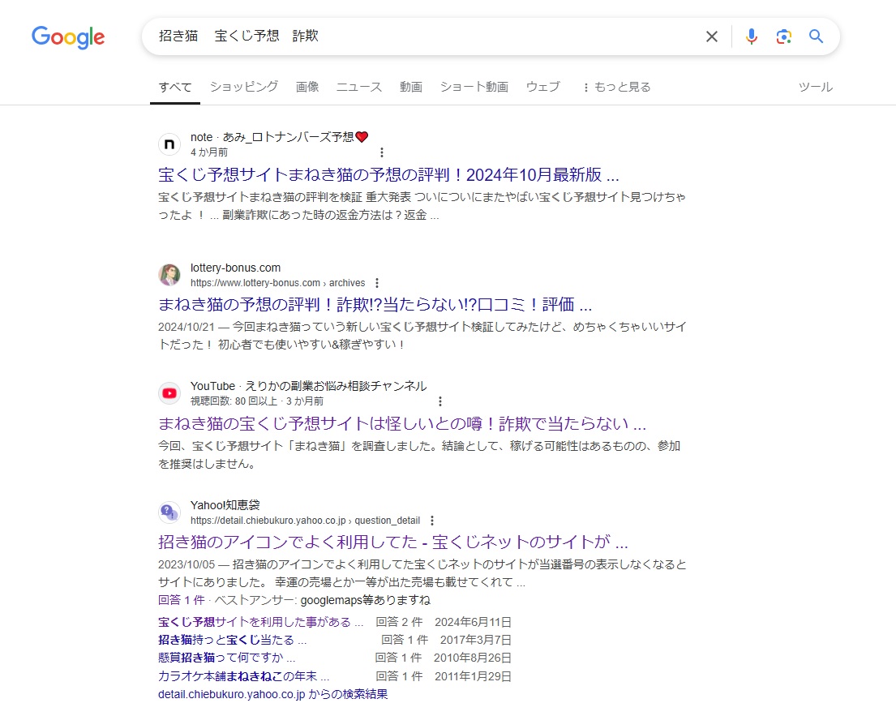Switch to the ショッピング tab

click(244, 87)
